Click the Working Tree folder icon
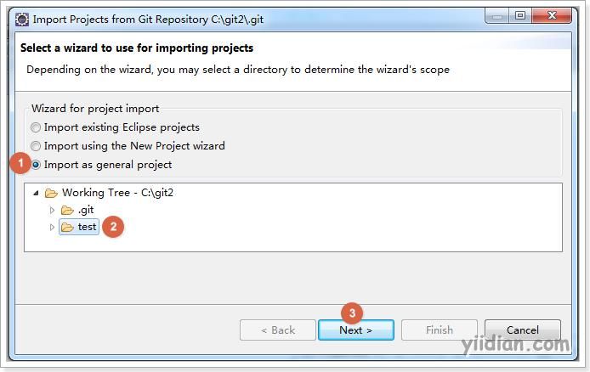Image resolution: width=590 pixels, height=372 pixels. (x=51, y=193)
